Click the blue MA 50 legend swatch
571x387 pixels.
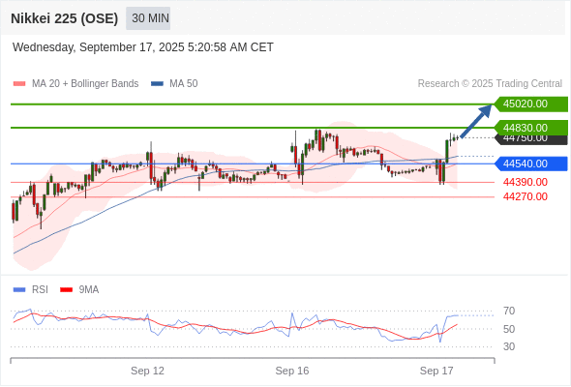tap(157, 84)
